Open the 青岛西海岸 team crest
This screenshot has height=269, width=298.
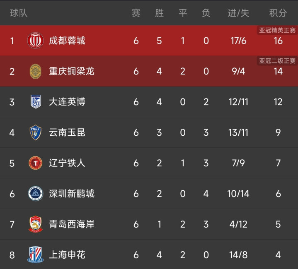point(35,224)
